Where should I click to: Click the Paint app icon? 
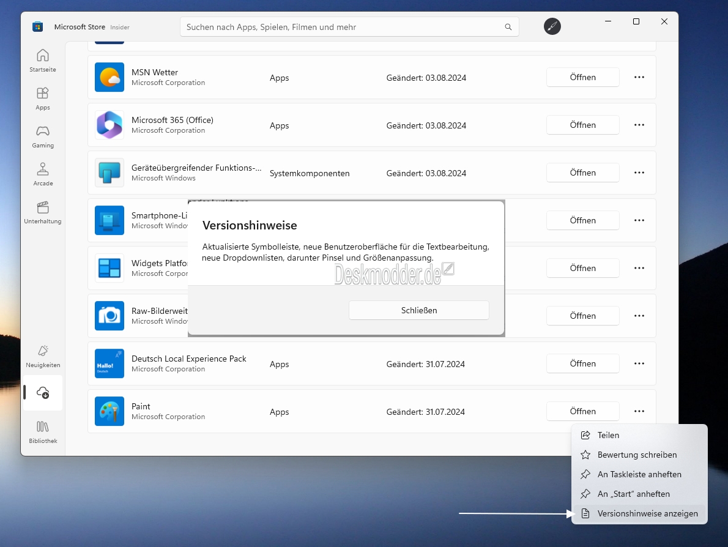click(x=110, y=411)
